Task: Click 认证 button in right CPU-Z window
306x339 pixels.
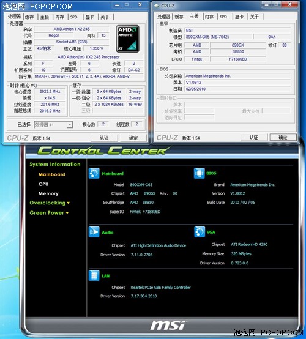Action: coord(254,138)
